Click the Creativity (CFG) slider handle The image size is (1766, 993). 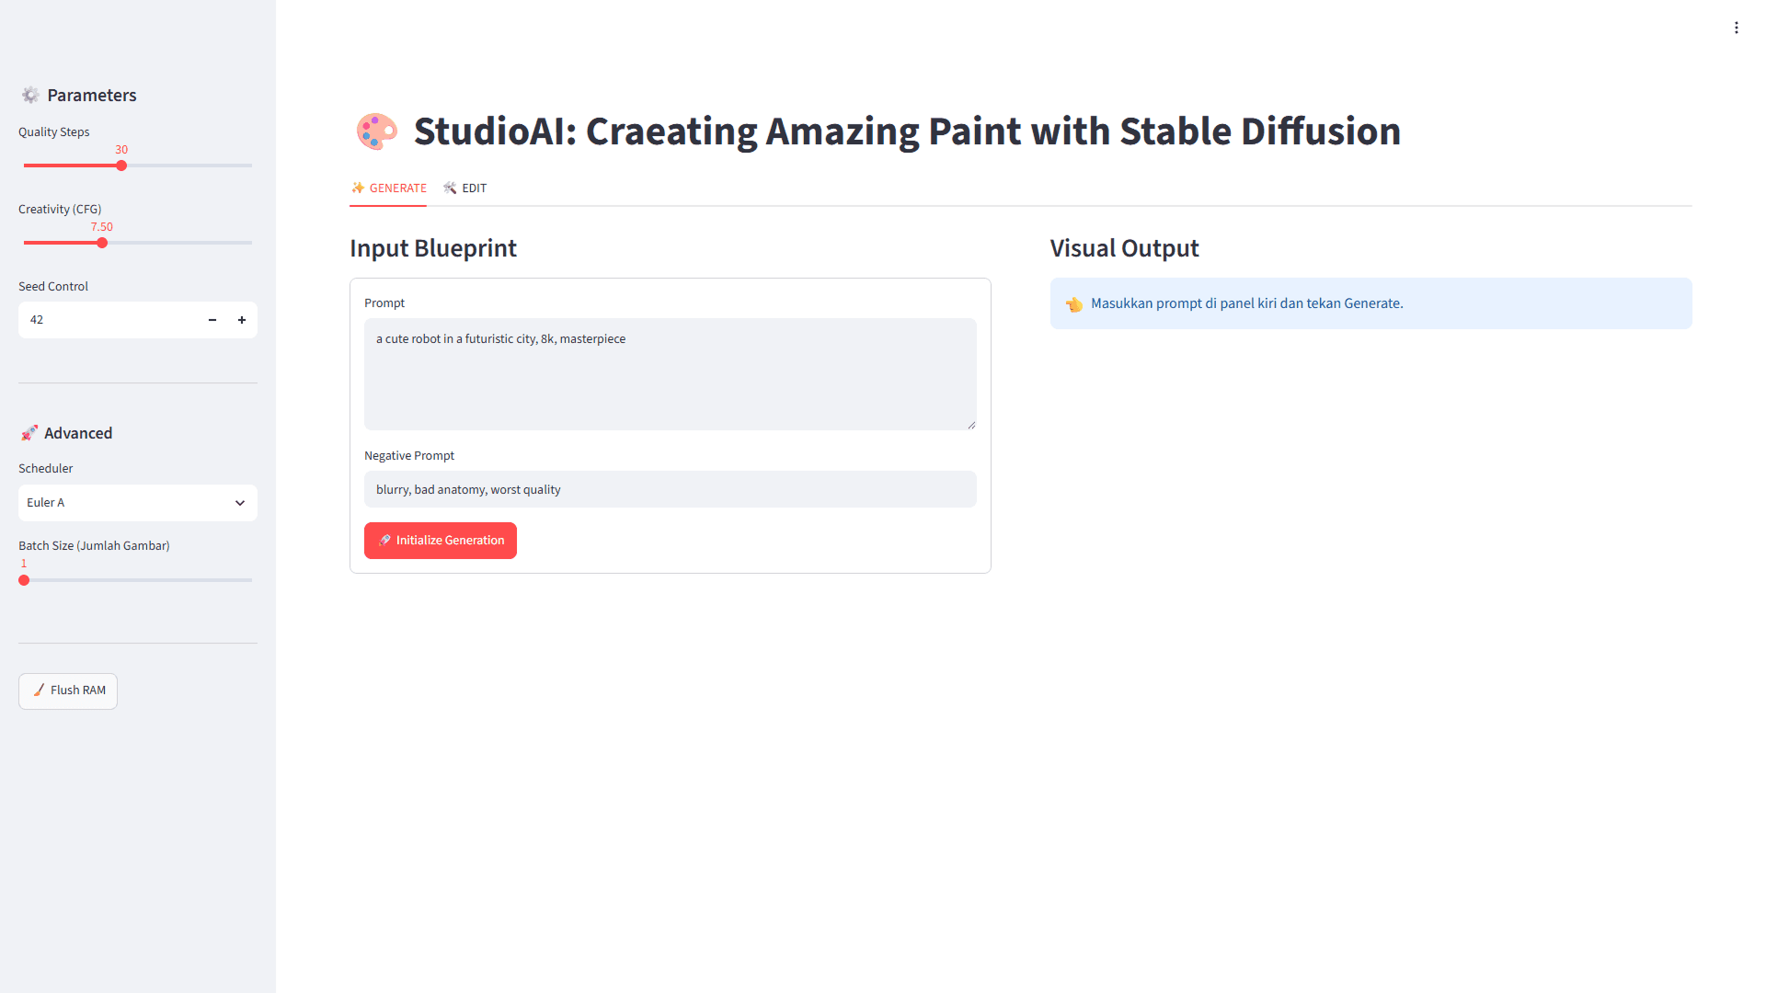point(102,243)
